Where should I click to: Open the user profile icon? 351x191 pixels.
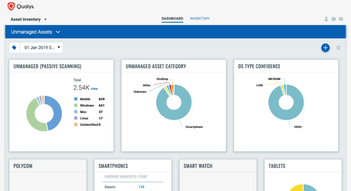pos(326,19)
